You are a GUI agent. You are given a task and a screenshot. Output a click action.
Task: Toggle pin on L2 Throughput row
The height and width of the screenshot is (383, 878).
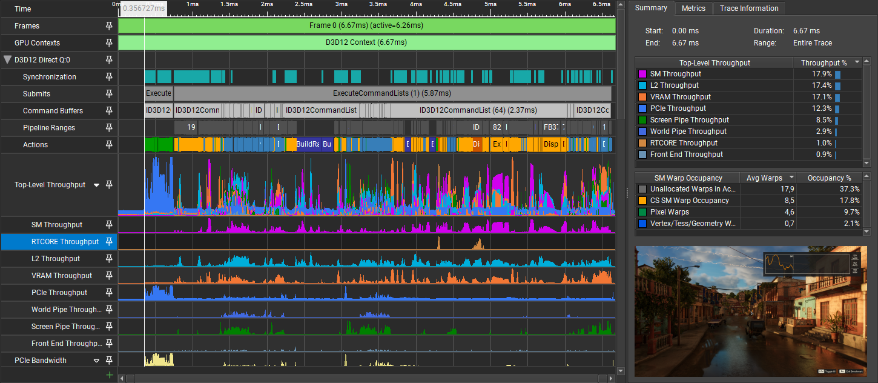(x=109, y=259)
